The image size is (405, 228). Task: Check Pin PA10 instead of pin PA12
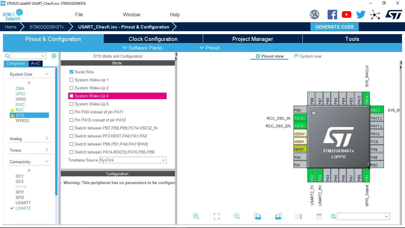(71, 120)
